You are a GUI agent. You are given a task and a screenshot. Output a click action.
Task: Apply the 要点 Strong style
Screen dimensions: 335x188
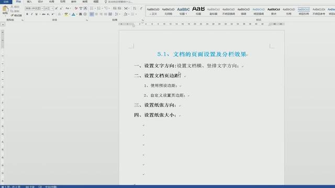[274, 11]
